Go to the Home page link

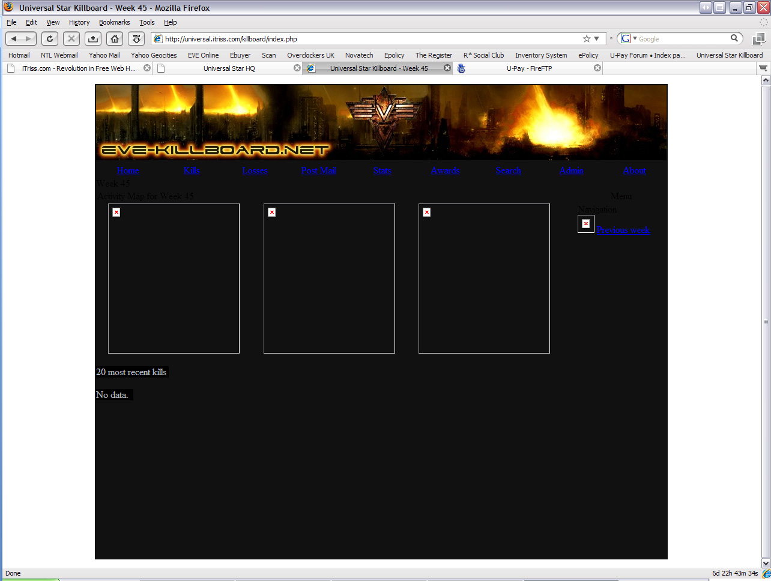(128, 170)
